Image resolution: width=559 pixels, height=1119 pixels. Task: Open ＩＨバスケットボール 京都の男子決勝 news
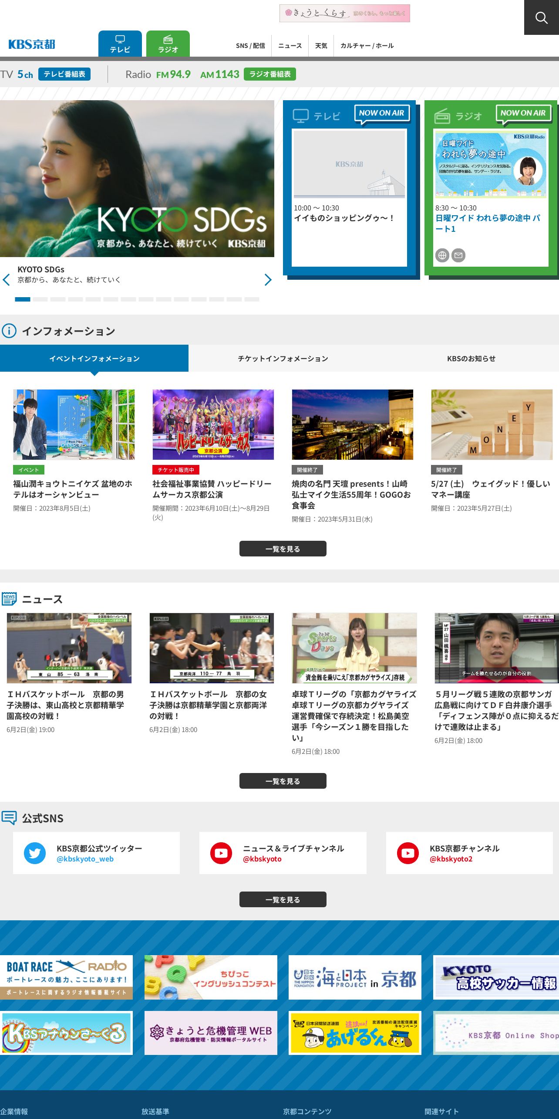click(x=65, y=705)
